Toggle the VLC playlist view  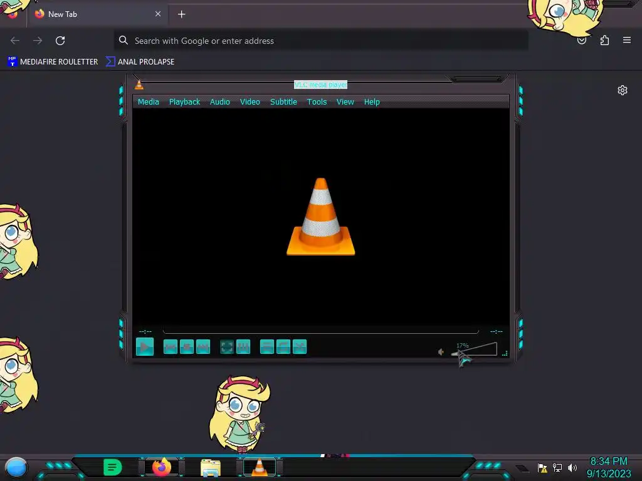(x=267, y=347)
